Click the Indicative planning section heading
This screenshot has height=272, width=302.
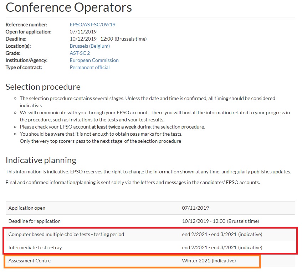[x=41, y=160]
